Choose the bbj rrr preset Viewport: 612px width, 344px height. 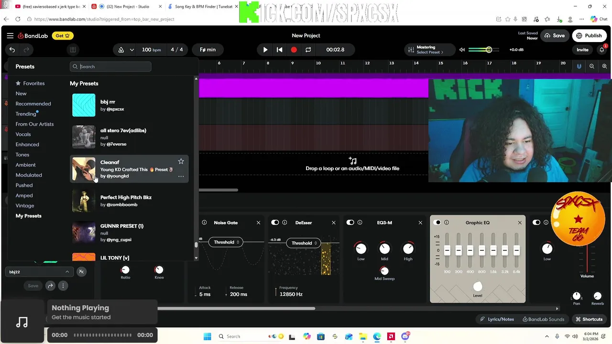pos(129,105)
